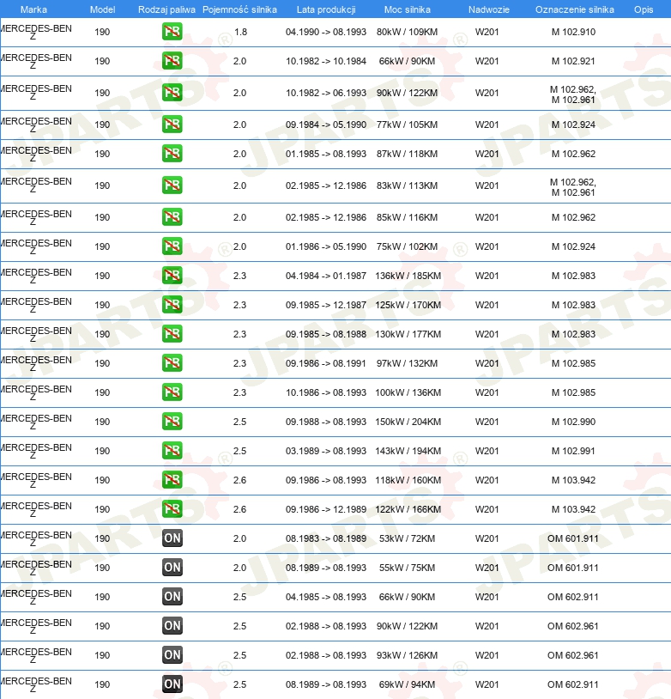Click the Lata produkcji column header
Viewport: 671px width, 699px height.
(326, 9)
